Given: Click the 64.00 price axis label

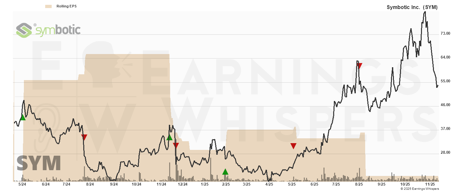Looking at the screenshot, I should pyautogui.click(x=445, y=57).
